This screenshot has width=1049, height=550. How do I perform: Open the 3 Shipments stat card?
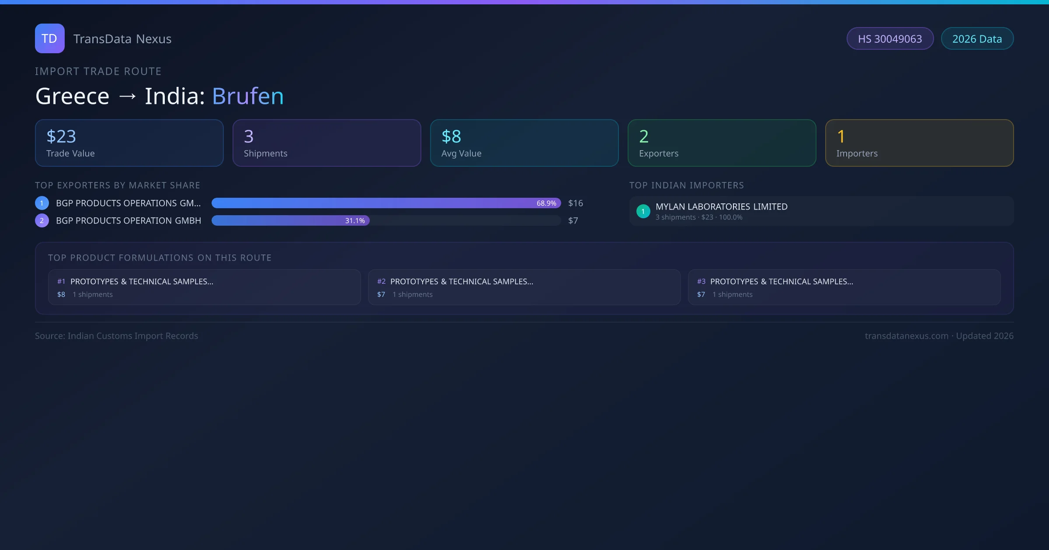pos(327,143)
